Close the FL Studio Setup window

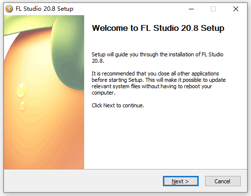[236, 9]
